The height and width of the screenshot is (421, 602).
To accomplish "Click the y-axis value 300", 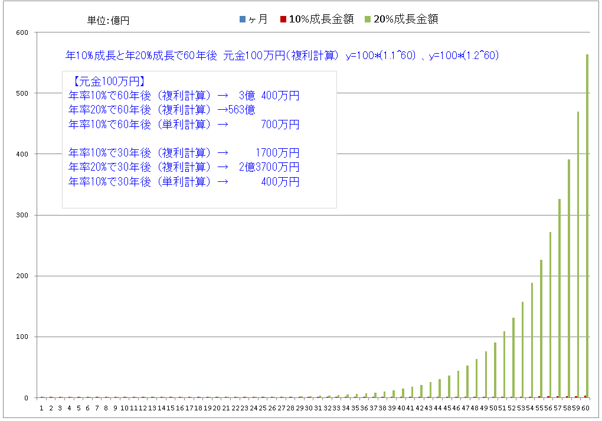I will click(22, 215).
